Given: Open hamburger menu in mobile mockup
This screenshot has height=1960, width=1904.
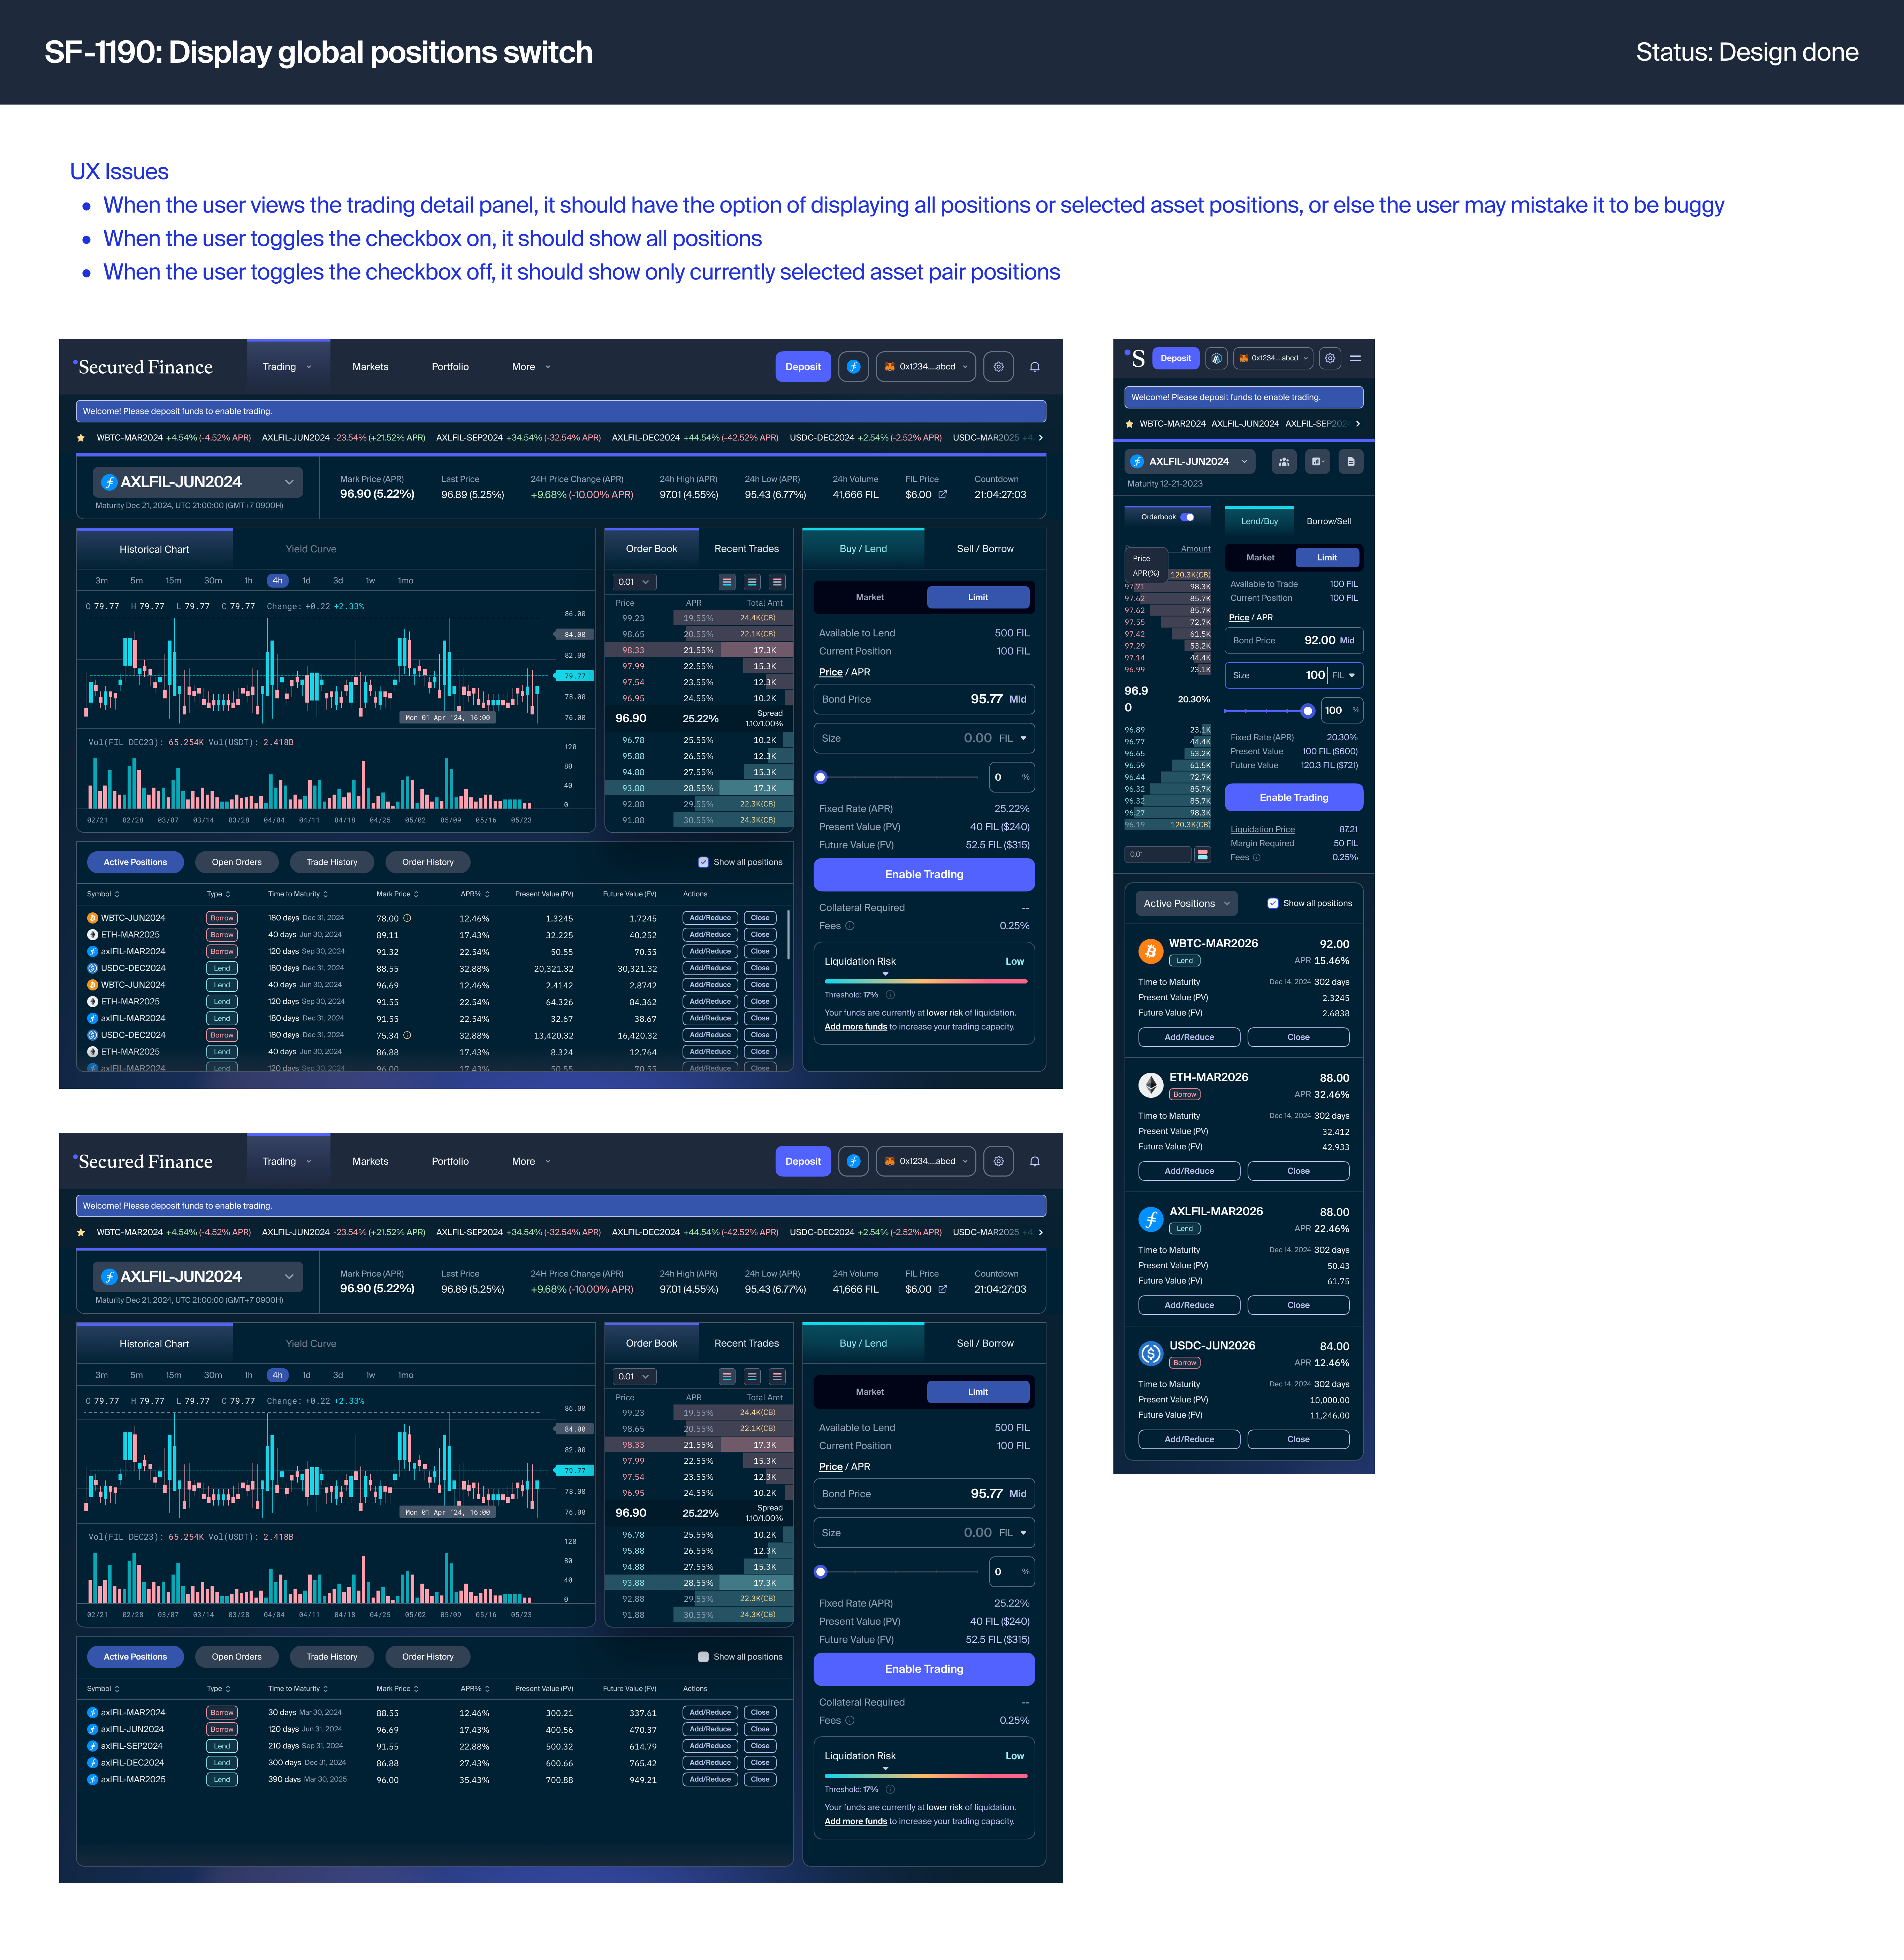Looking at the screenshot, I should point(1355,358).
